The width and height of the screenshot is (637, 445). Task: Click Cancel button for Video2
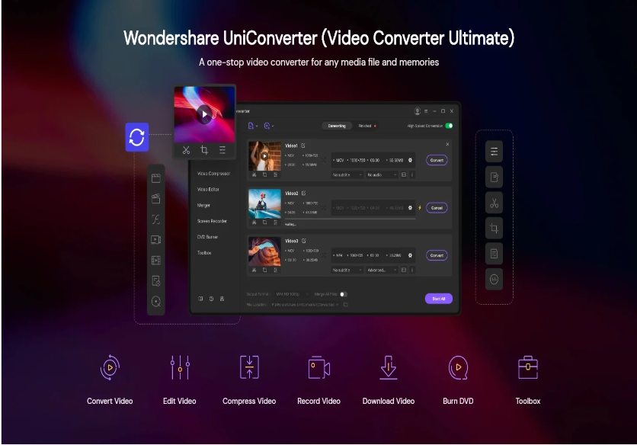click(x=437, y=208)
